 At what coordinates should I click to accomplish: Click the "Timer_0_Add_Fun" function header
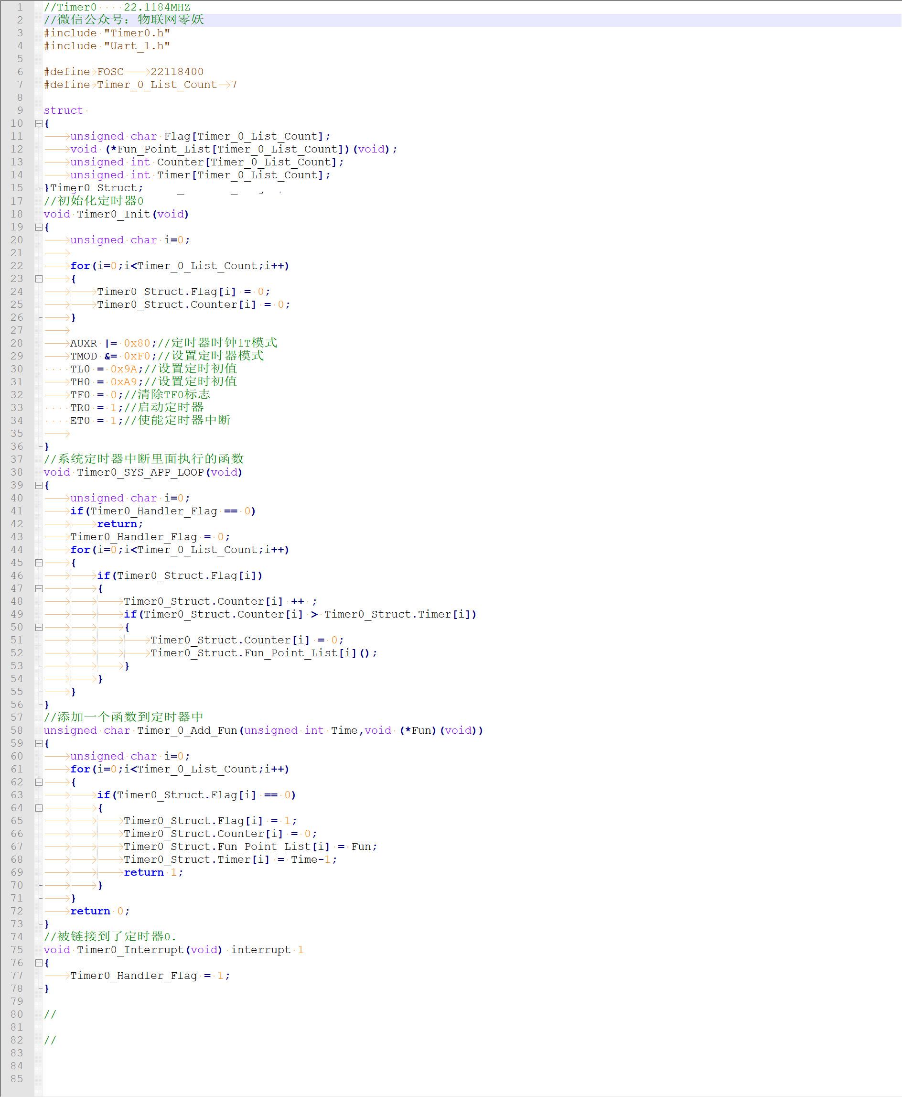[x=263, y=730]
